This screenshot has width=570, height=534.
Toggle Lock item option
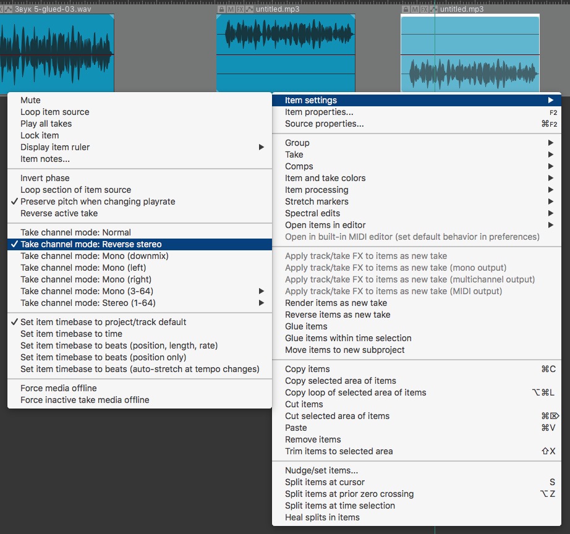140,135
